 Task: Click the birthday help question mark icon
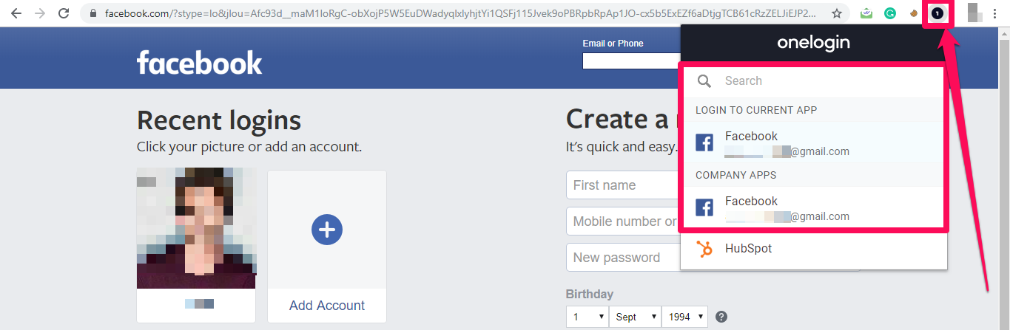(x=721, y=317)
